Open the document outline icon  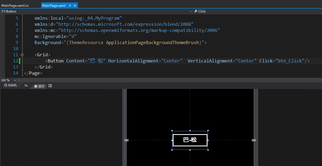click(x=50, y=86)
